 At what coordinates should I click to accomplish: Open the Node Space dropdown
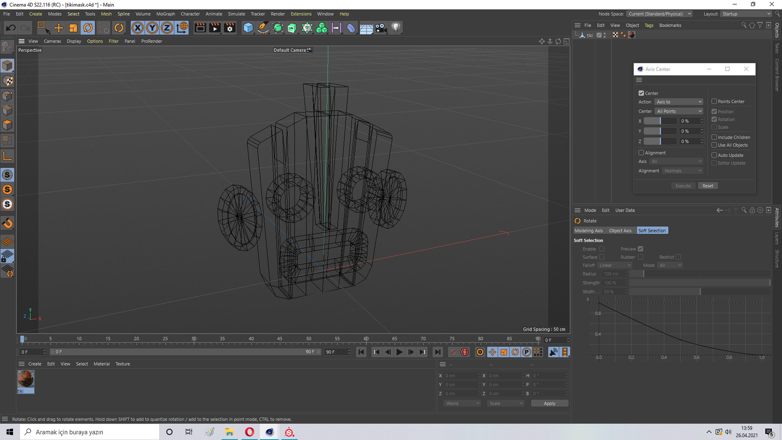(x=659, y=14)
